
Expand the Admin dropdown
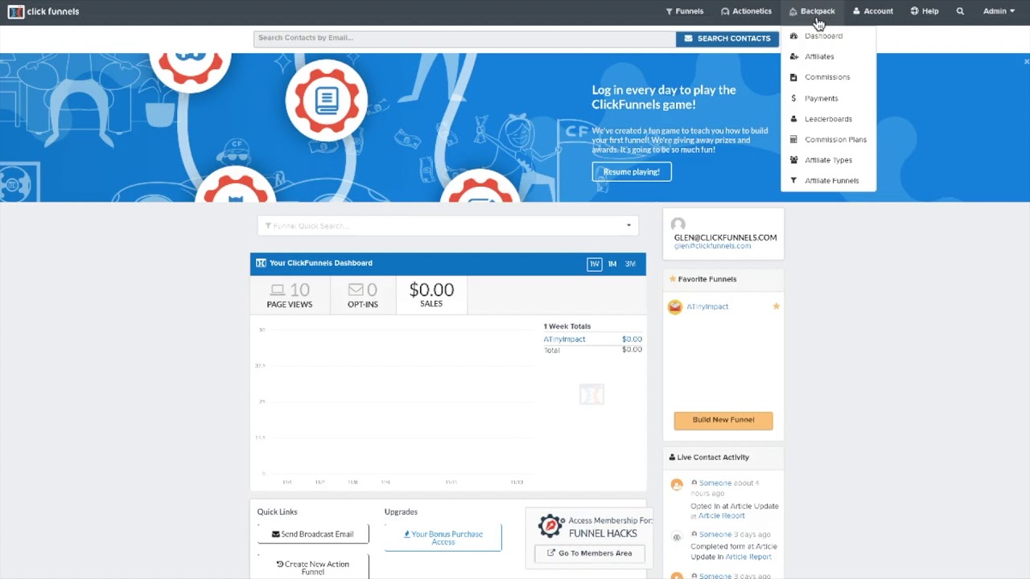click(x=999, y=11)
